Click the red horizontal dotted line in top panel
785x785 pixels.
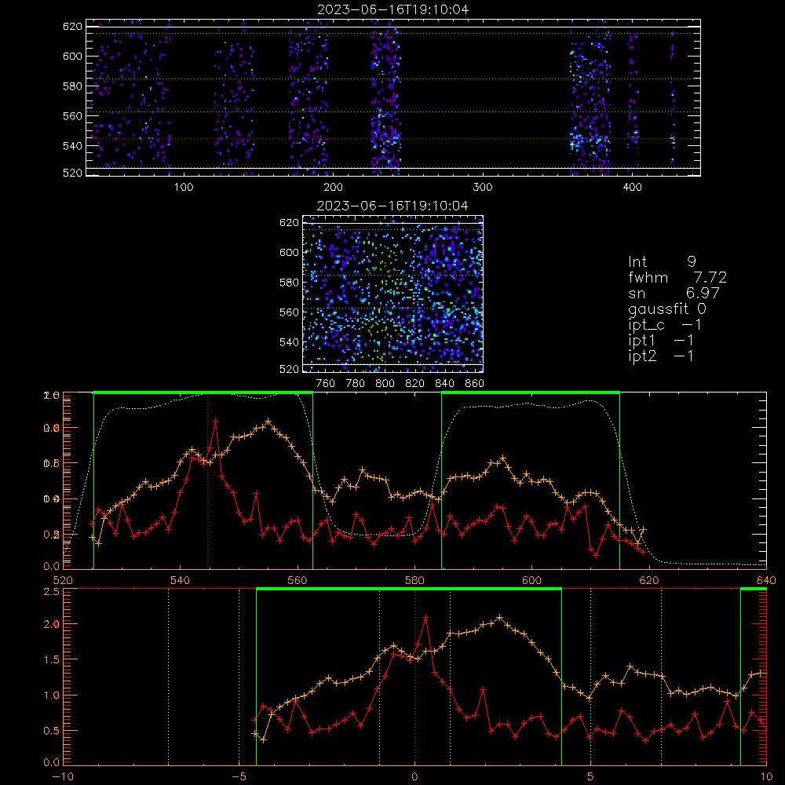pos(393,139)
